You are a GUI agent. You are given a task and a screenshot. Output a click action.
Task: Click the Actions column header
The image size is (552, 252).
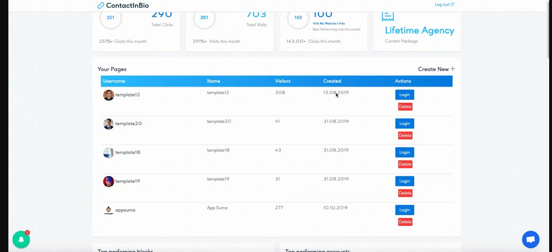pyautogui.click(x=403, y=81)
